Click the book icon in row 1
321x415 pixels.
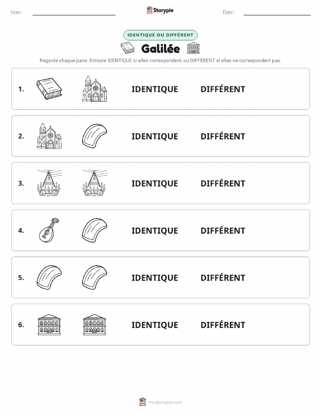[x=49, y=89]
